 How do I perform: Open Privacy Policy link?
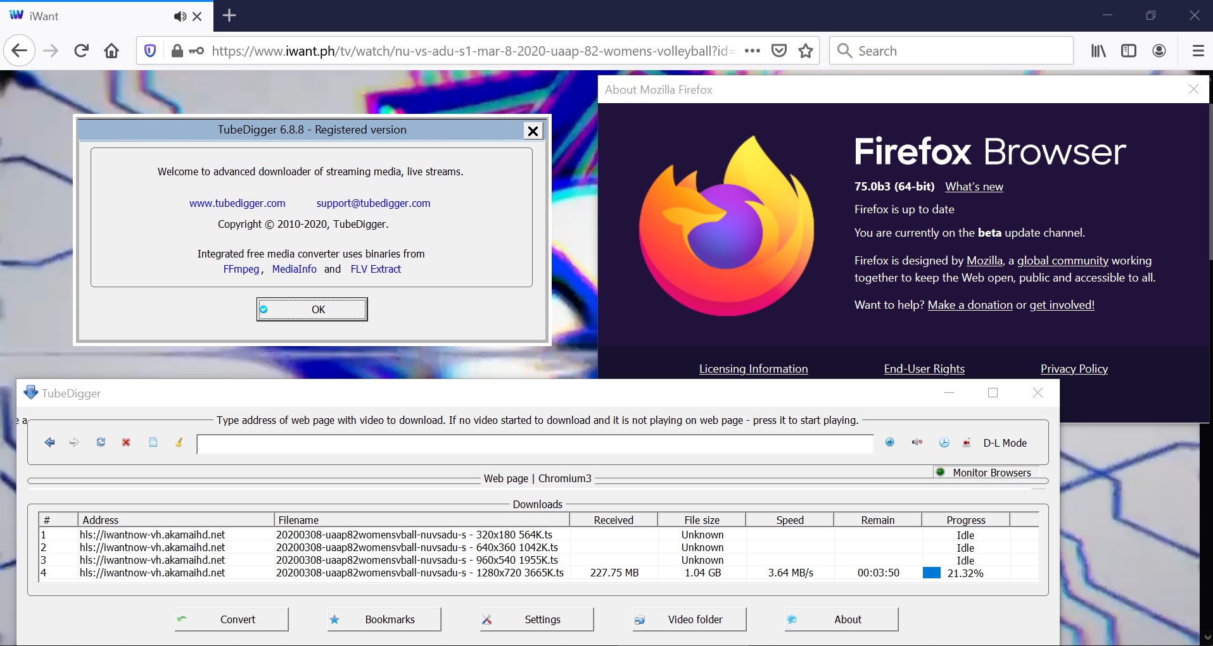pyautogui.click(x=1074, y=369)
